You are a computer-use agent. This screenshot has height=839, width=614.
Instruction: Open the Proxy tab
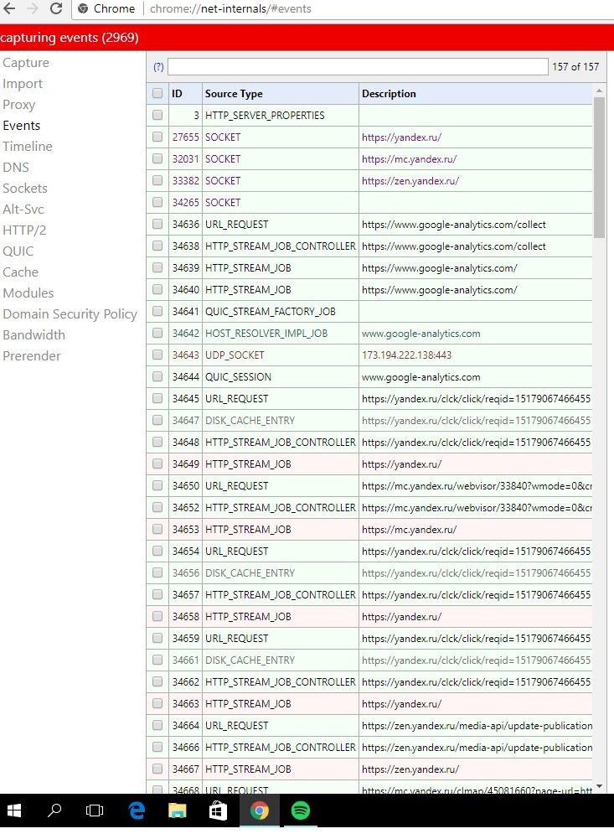tap(18, 104)
